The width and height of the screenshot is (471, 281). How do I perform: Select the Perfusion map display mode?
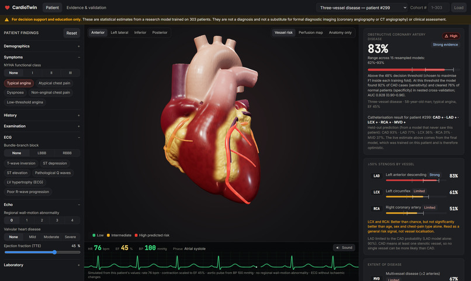(311, 33)
